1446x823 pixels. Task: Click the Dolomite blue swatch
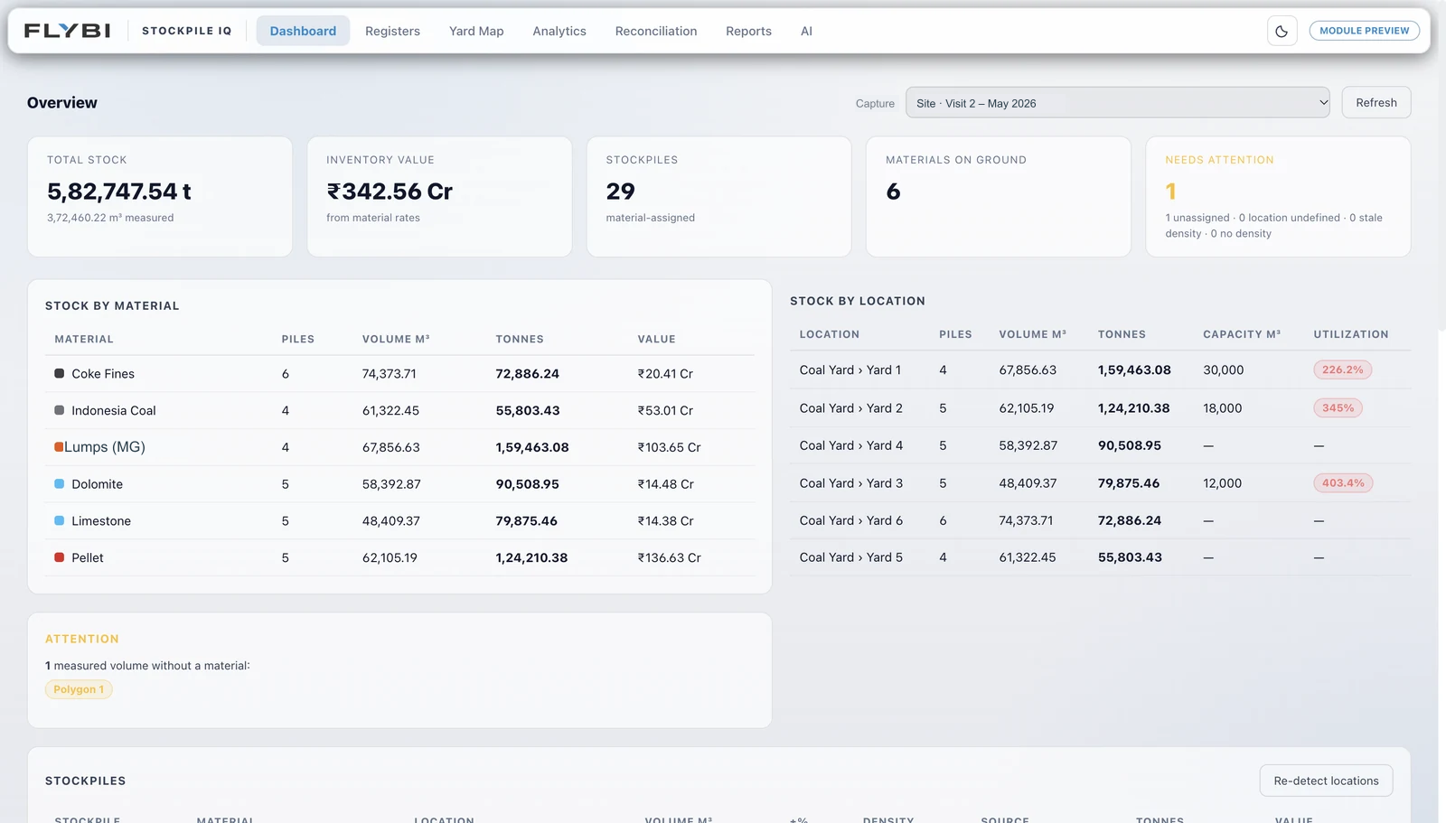[x=60, y=484]
